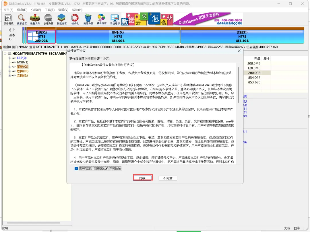The image size is (310, 232).
Task: Open the Backup Partition (备份分区) tool
Action: 101,19
